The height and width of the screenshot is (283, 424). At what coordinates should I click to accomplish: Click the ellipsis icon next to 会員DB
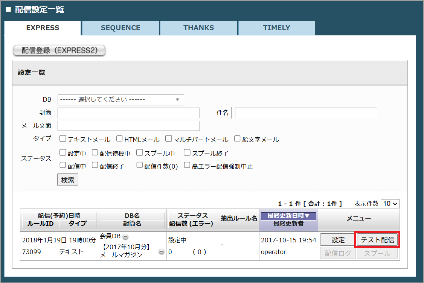(x=125, y=237)
